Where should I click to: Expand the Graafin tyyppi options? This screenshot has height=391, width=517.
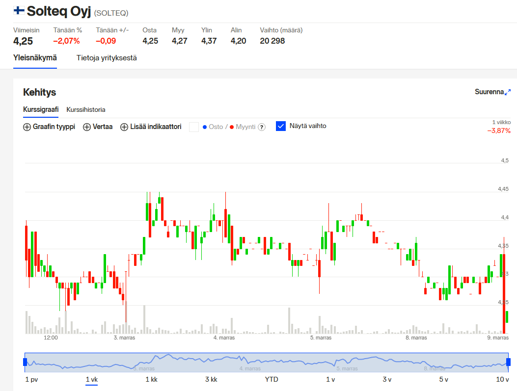[49, 127]
